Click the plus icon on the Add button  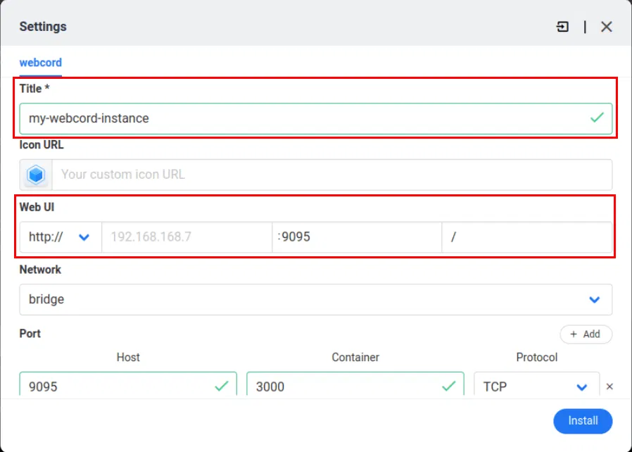tap(574, 334)
